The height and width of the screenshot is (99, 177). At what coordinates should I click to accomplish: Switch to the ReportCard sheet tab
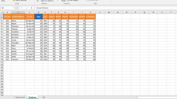[20, 97]
